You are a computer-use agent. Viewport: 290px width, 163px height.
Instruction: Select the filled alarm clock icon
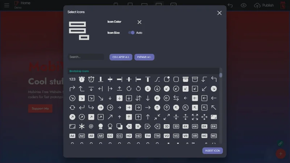point(82,79)
